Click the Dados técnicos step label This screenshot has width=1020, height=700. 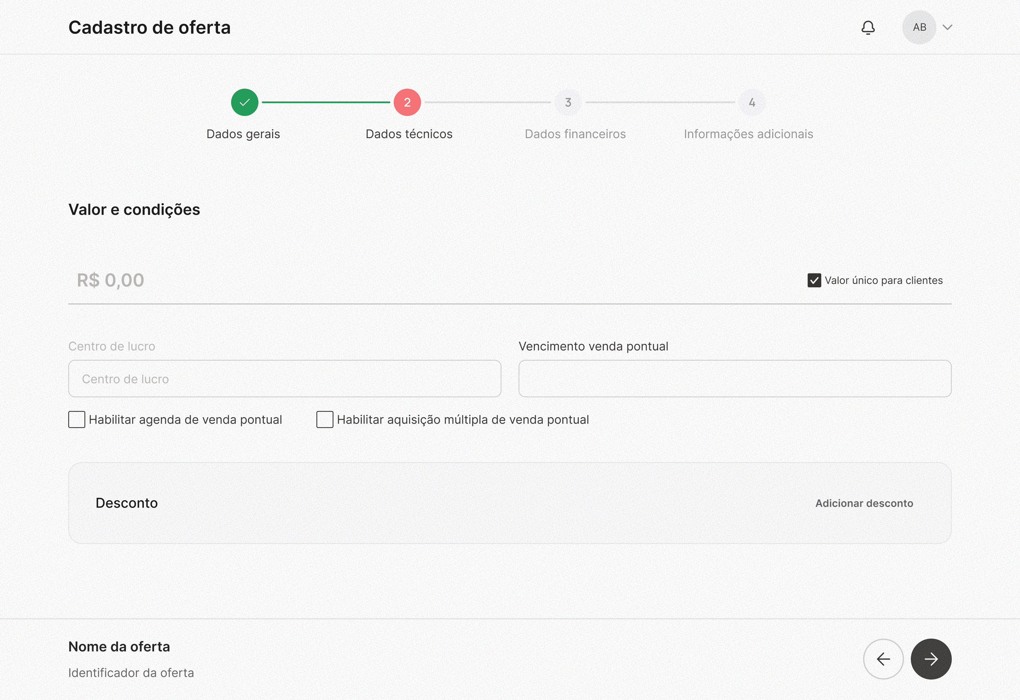(x=409, y=134)
